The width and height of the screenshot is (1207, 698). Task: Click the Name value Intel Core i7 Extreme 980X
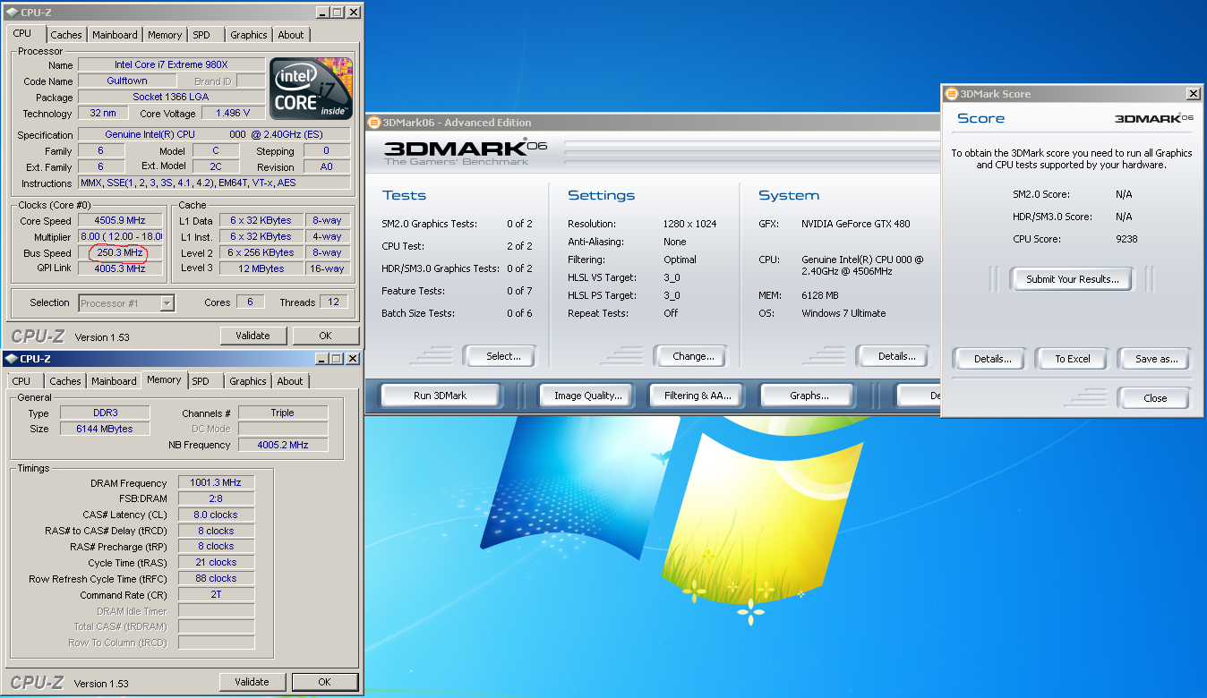[x=171, y=64]
